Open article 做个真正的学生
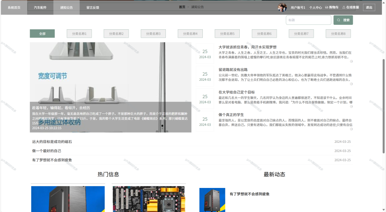 [231, 115]
